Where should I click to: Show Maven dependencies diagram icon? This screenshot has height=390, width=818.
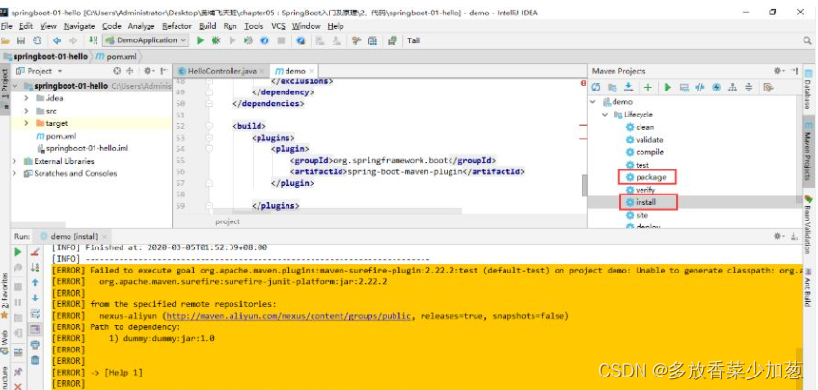tap(732, 88)
